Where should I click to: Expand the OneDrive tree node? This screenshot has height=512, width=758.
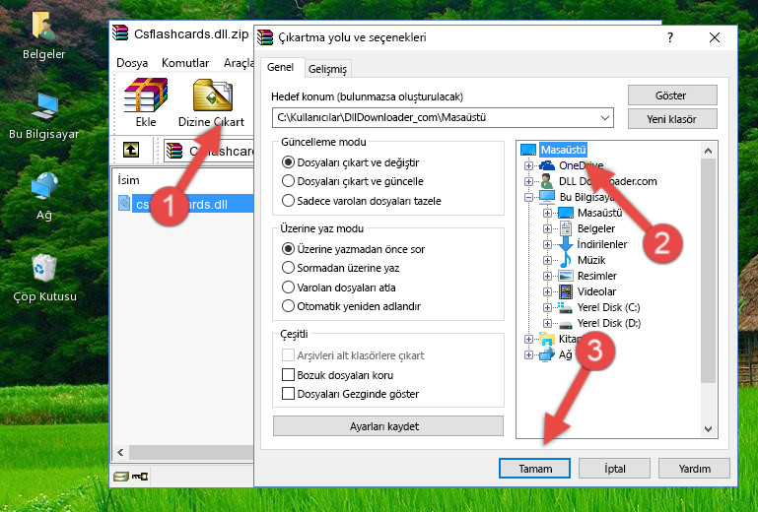(x=528, y=165)
